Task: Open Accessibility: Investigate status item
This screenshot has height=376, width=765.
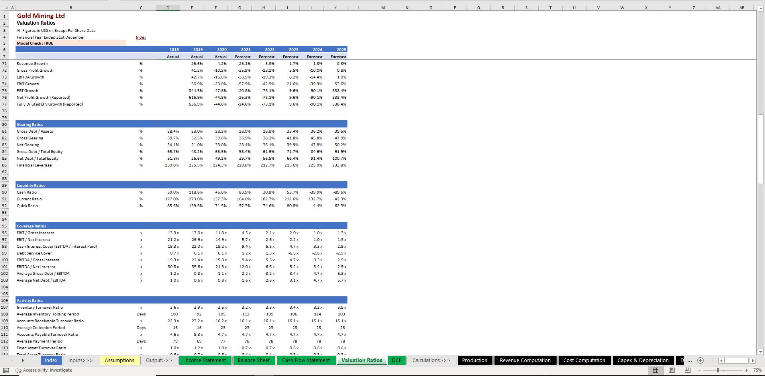Action: (44, 370)
